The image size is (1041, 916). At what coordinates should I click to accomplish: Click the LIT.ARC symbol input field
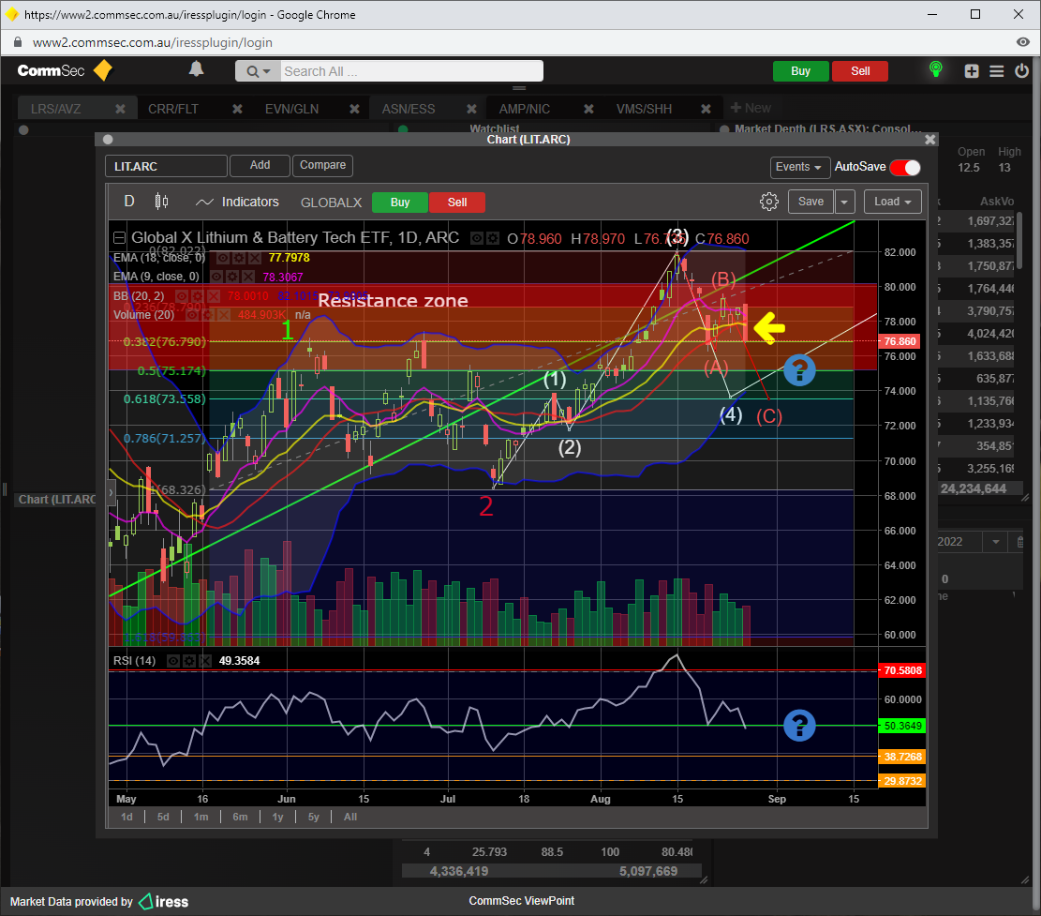[166, 166]
